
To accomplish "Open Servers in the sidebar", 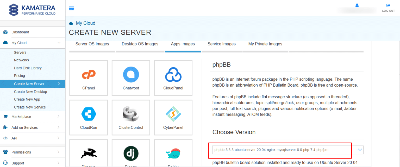I will click(20, 53).
